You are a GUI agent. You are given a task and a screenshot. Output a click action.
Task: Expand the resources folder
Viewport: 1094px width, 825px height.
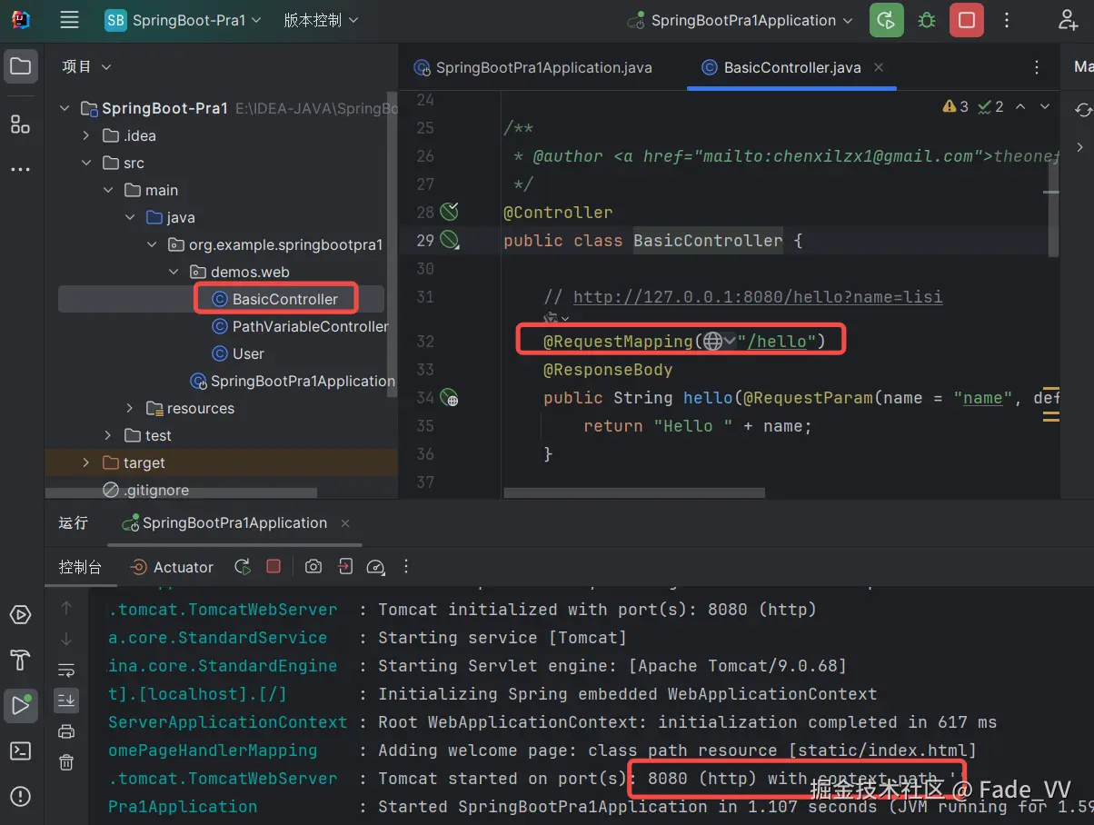(130, 409)
